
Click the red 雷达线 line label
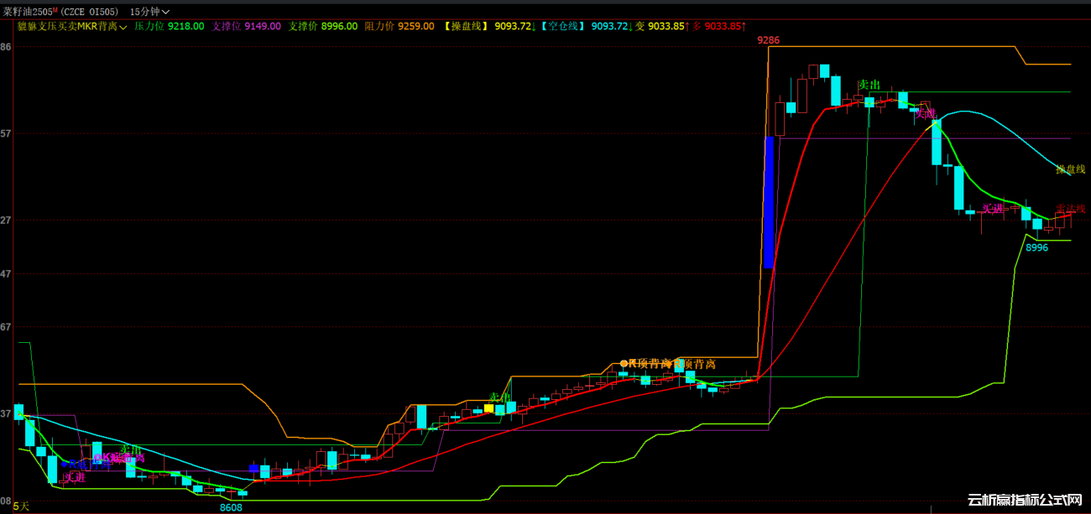point(1070,209)
